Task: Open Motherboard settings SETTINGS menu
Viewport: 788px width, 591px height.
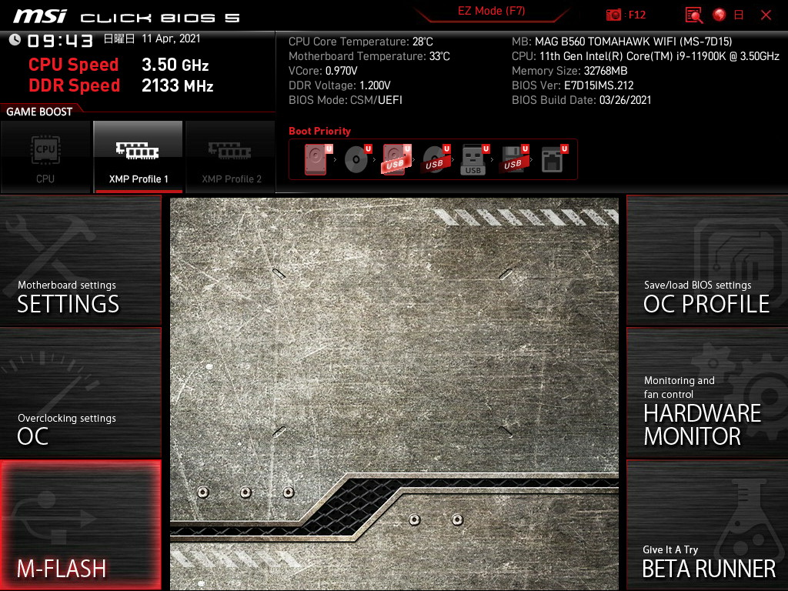Action: [81, 260]
